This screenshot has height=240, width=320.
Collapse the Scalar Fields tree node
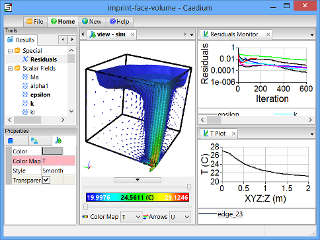pyautogui.click(x=10, y=69)
